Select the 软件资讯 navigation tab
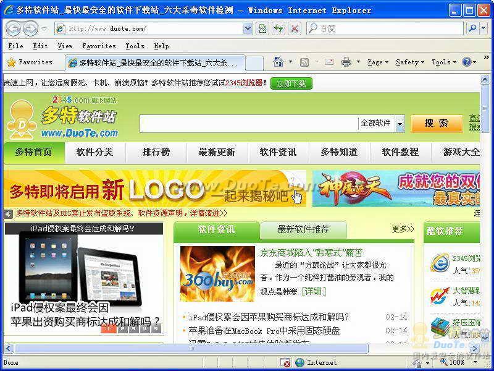 point(278,152)
